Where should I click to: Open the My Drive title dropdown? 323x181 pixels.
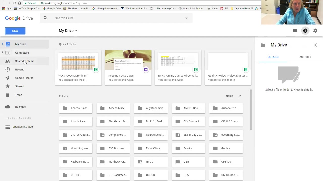point(68,31)
